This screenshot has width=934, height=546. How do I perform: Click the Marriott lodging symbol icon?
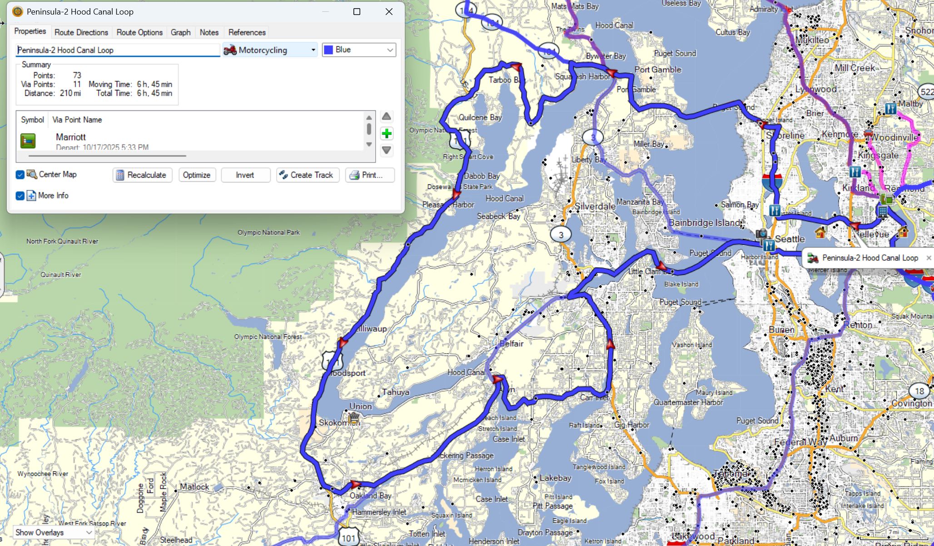click(28, 141)
